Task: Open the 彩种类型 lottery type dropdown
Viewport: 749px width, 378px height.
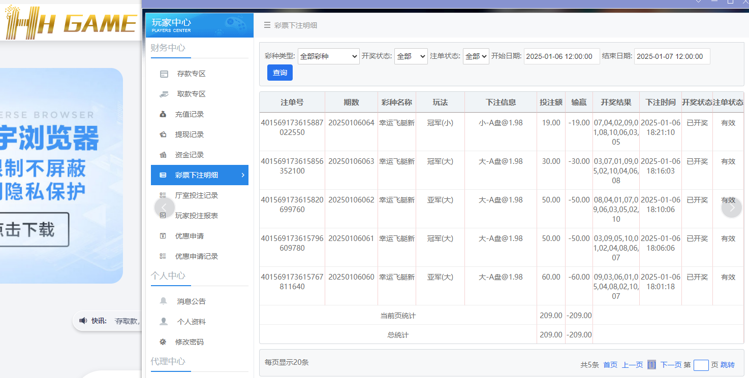Action: (x=328, y=56)
